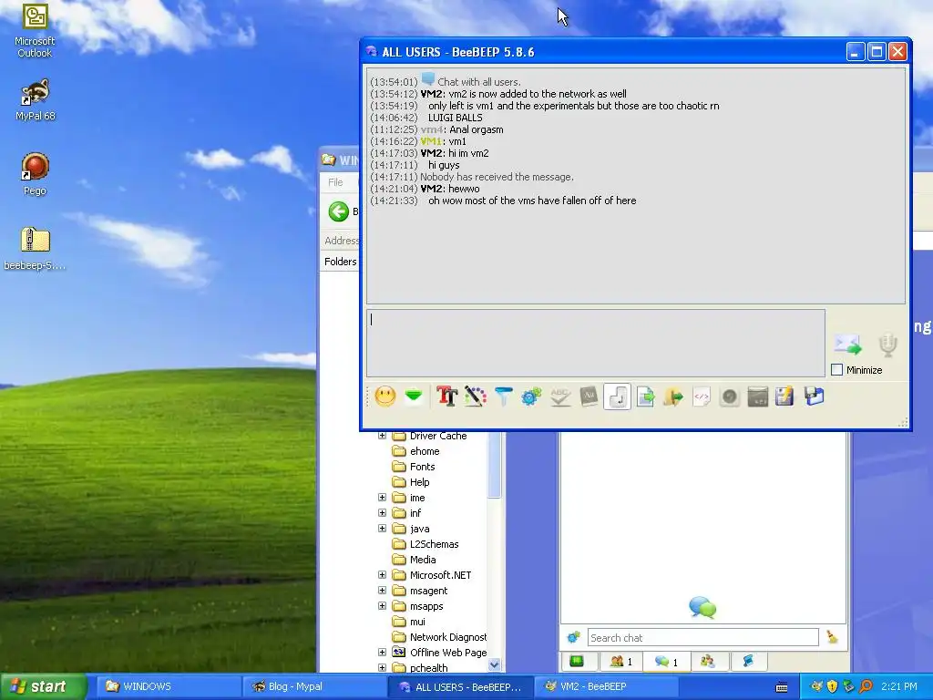Click the beebeep zip archive on desktop
Viewport: 933px width, 700px height.
35,249
